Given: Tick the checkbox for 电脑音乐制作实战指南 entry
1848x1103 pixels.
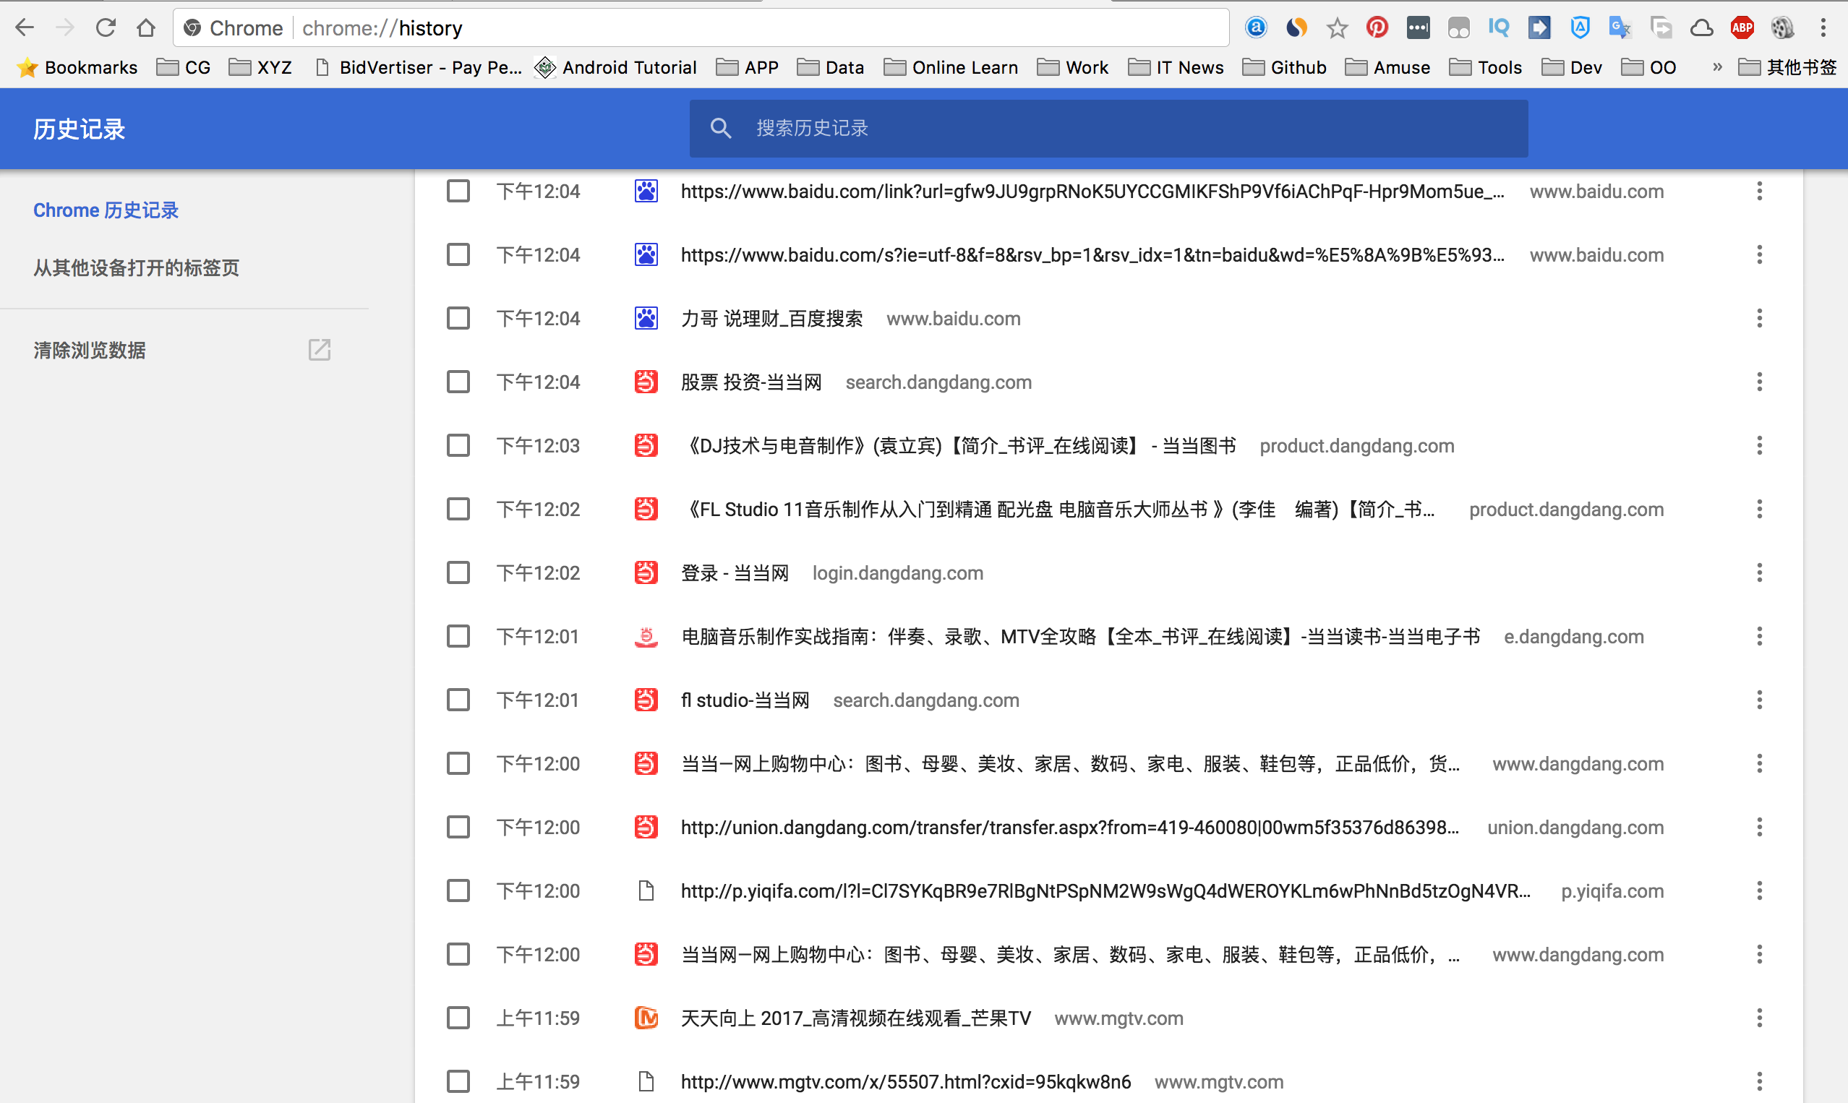Looking at the screenshot, I should pos(458,636).
